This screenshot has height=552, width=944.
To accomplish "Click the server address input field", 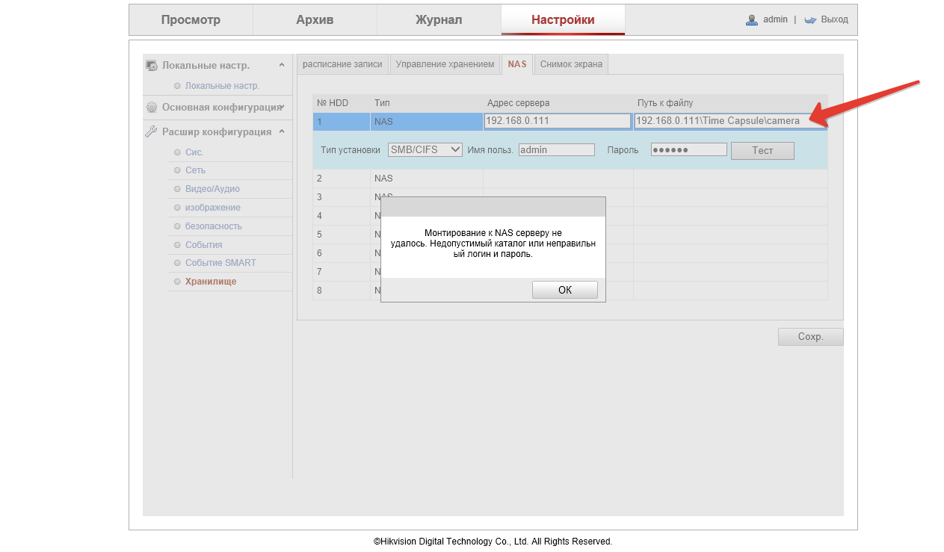I will coord(557,121).
